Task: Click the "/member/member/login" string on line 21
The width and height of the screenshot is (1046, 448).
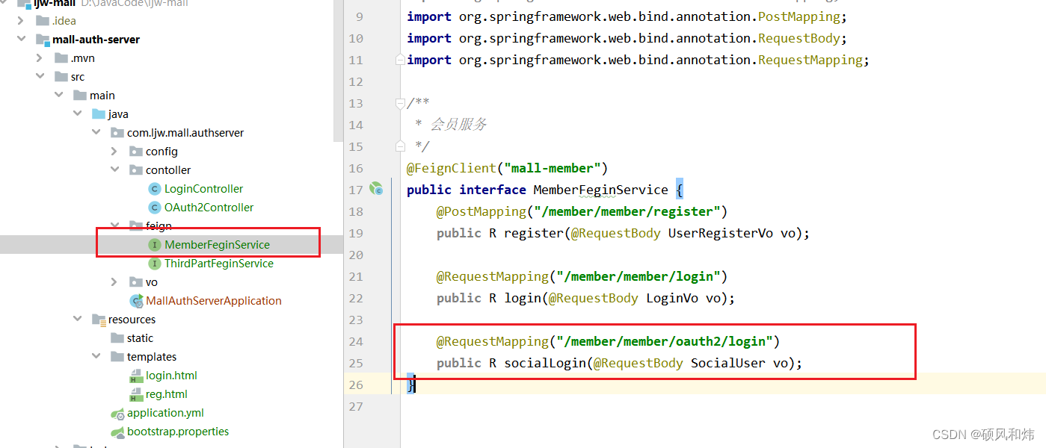Action: (639, 276)
